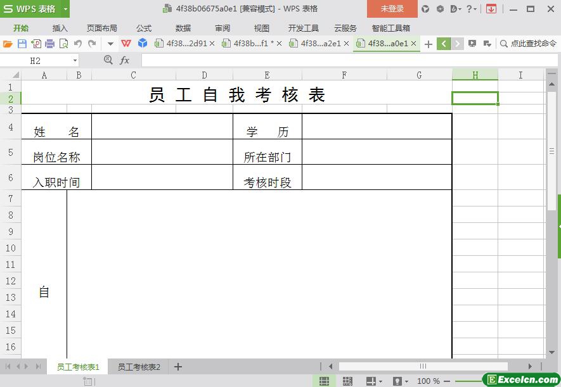Switch to normal view in status bar
The image size is (561, 387).
[324, 381]
